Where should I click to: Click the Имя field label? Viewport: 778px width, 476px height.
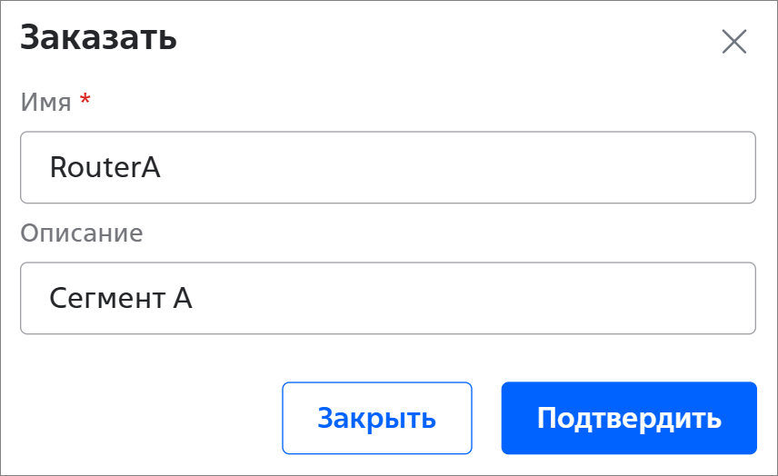pyautogui.click(x=45, y=102)
